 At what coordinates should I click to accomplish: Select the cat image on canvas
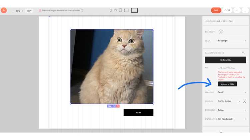[112, 67]
